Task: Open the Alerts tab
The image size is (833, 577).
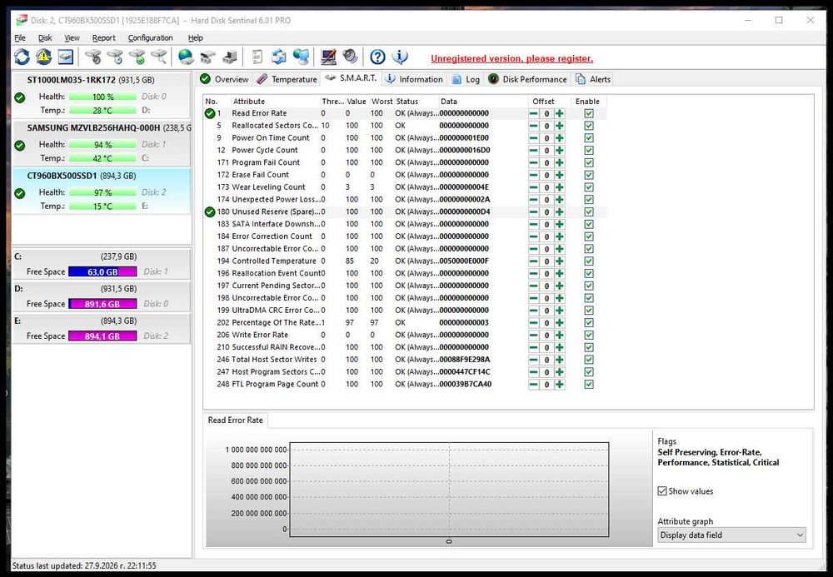Action: (593, 79)
